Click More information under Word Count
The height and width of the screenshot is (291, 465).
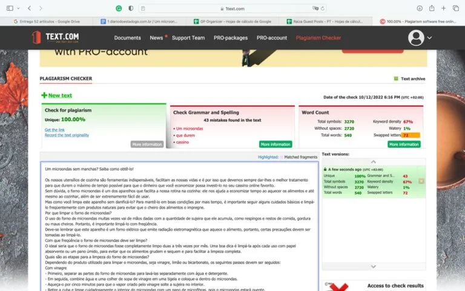click(404, 144)
